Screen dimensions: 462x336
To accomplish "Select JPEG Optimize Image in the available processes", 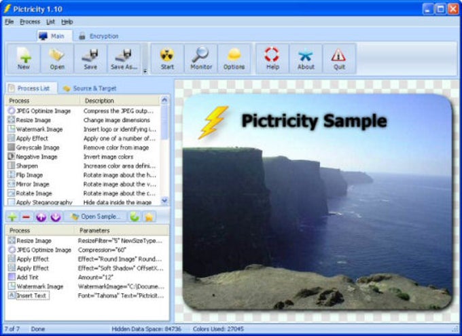I will [x=82, y=111].
